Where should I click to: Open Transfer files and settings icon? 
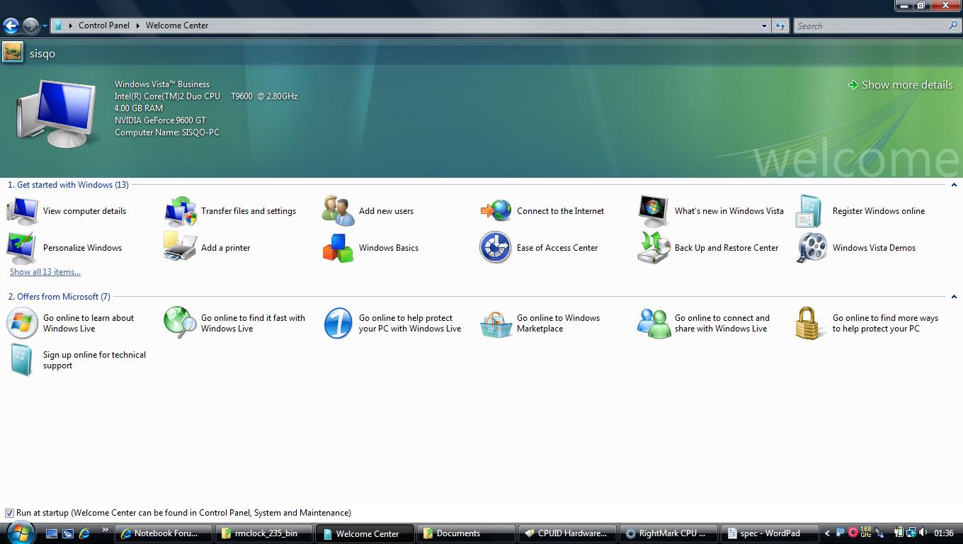(x=181, y=211)
